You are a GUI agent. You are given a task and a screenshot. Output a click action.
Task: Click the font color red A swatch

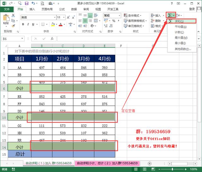click(61, 24)
